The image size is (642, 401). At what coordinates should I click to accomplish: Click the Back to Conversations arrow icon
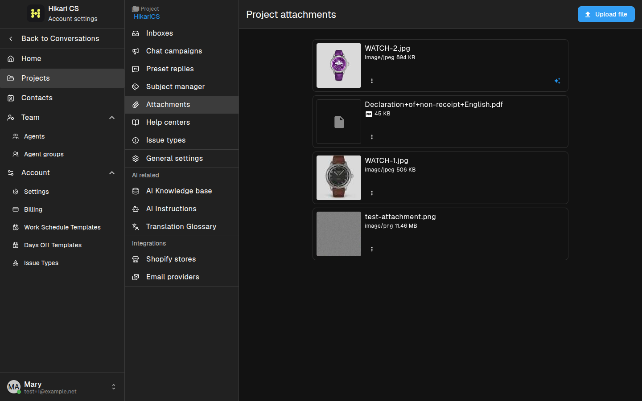click(11, 39)
